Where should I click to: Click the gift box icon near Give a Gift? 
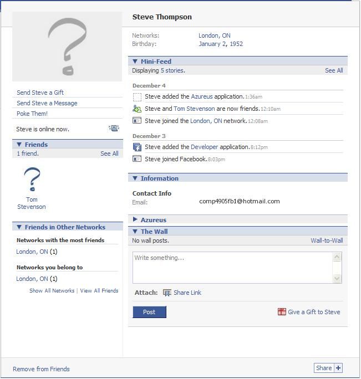[282, 312]
